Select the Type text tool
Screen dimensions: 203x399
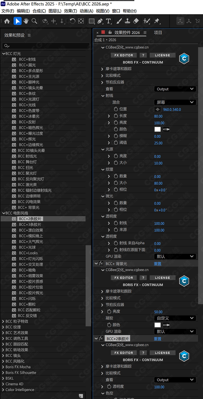[108, 21]
